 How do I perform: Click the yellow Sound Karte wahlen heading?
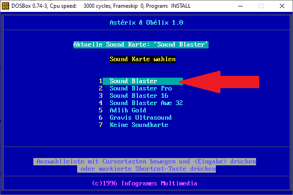142,59
